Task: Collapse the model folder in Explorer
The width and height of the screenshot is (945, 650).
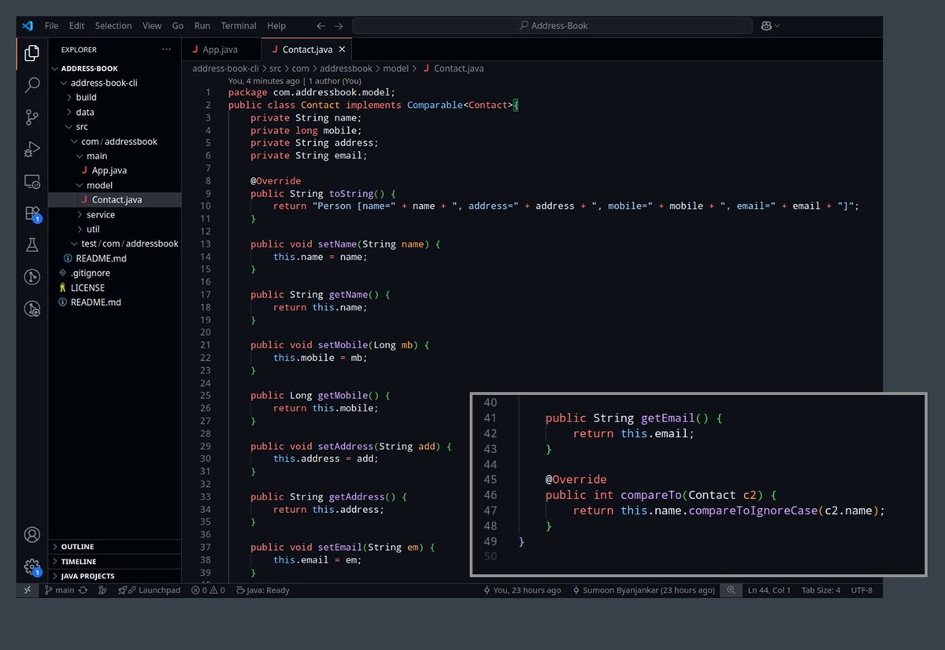Action: tap(115, 185)
